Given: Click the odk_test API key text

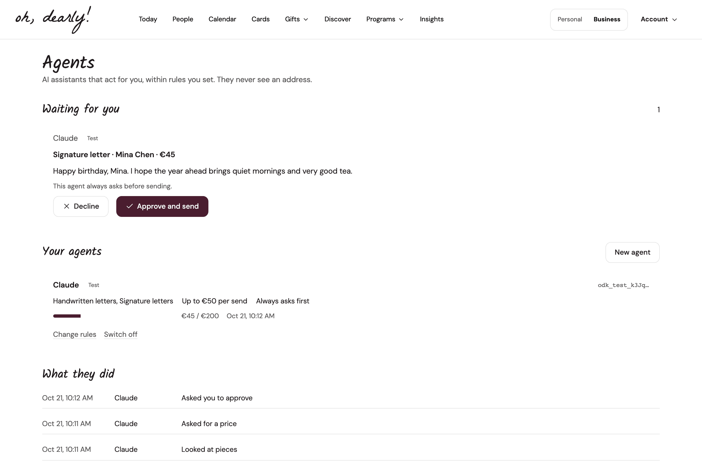Looking at the screenshot, I should pyautogui.click(x=623, y=285).
